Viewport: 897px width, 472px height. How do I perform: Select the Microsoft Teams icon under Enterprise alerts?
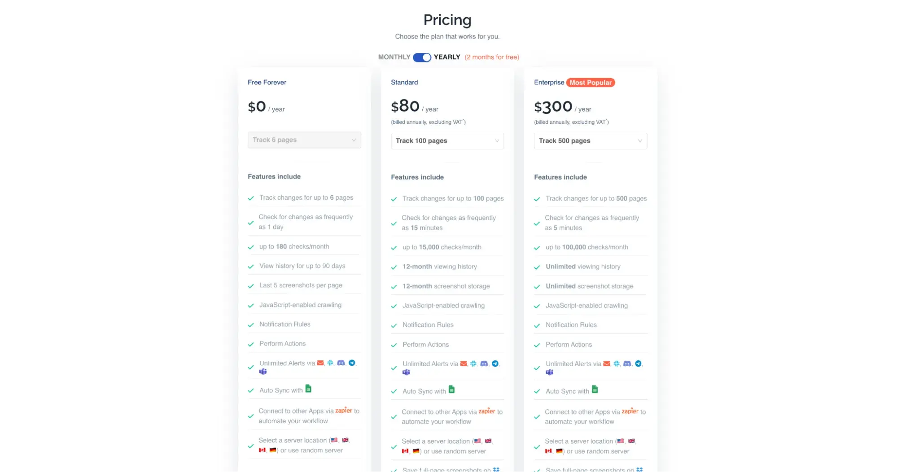pyautogui.click(x=549, y=372)
